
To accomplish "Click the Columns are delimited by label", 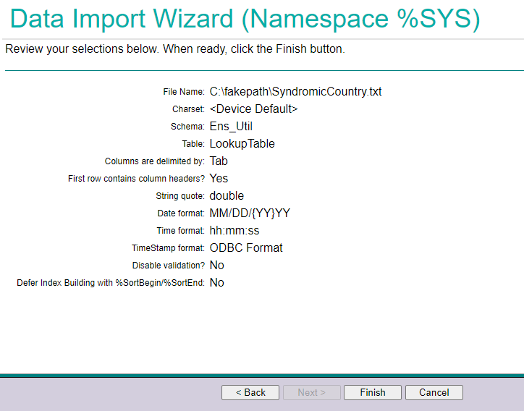I will [x=155, y=161].
